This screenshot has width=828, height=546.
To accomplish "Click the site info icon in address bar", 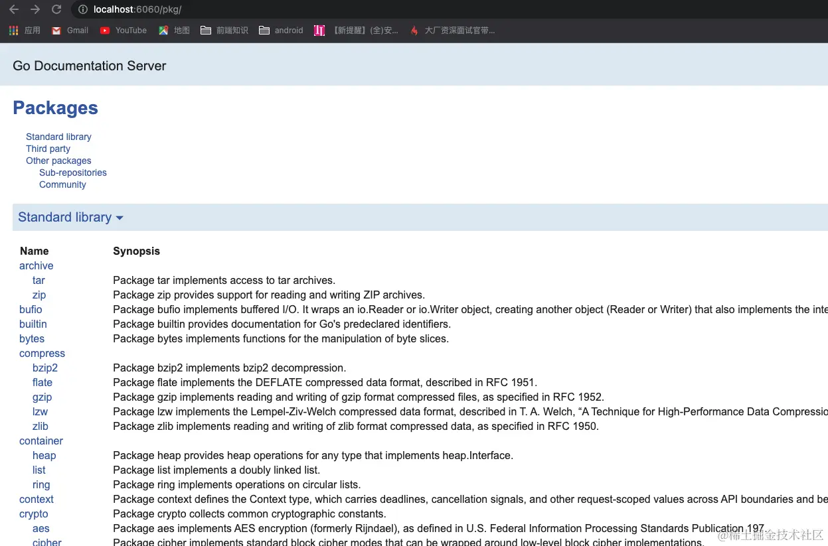I will (83, 9).
